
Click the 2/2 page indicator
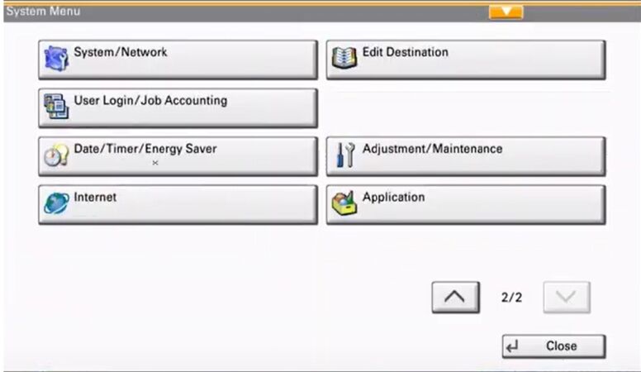pyautogui.click(x=511, y=298)
